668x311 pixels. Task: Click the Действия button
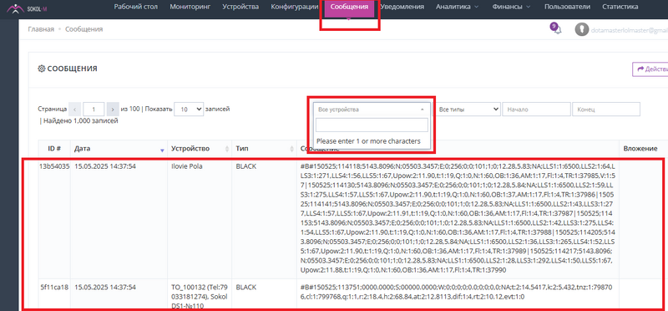coord(650,69)
